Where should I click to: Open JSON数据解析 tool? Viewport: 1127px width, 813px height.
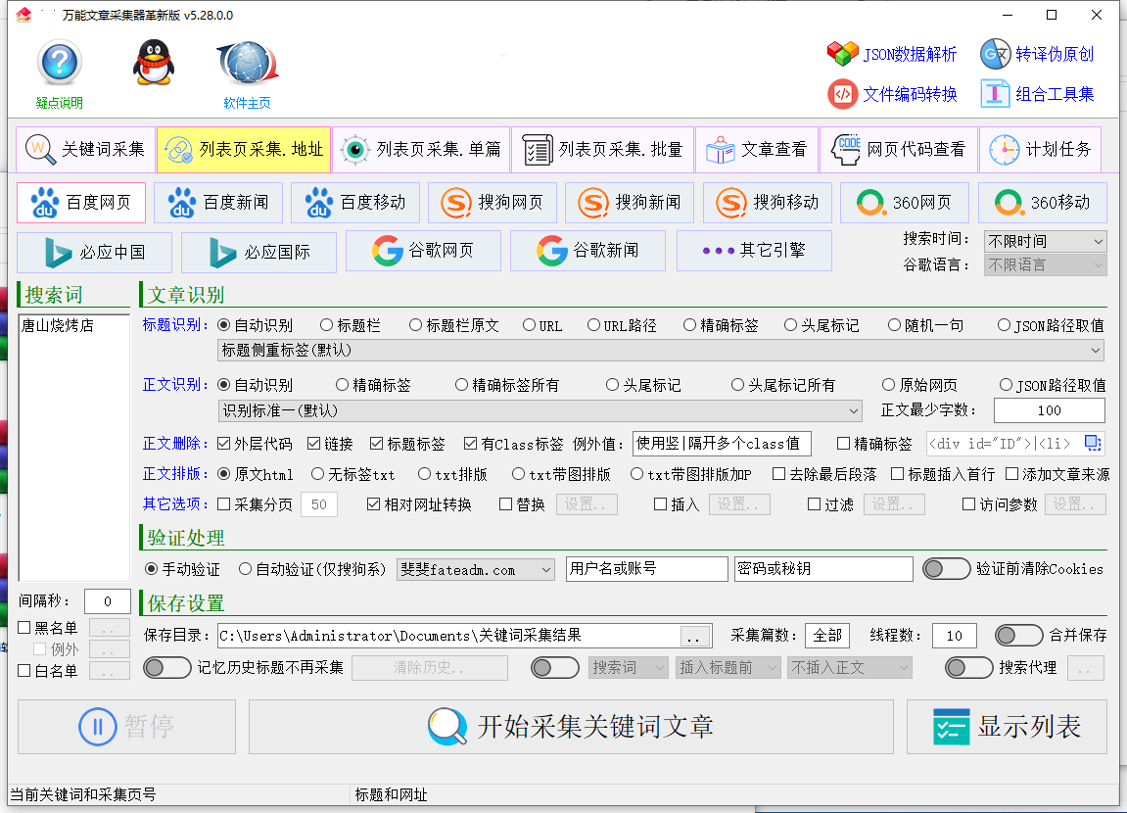coord(892,54)
